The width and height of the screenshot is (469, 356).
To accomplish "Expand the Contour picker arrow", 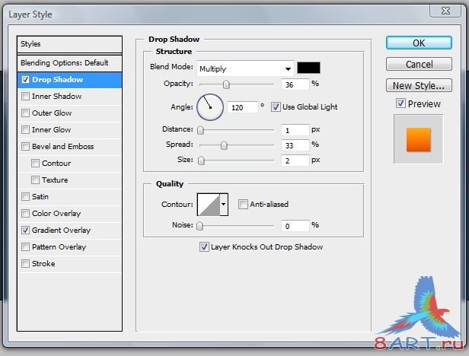I will click(224, 204).
